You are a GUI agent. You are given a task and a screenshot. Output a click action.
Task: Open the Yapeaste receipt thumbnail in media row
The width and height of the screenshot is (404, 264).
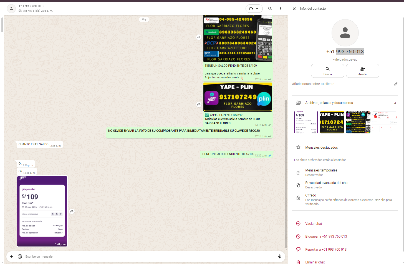pyautogui.click(x=306, y=122)
